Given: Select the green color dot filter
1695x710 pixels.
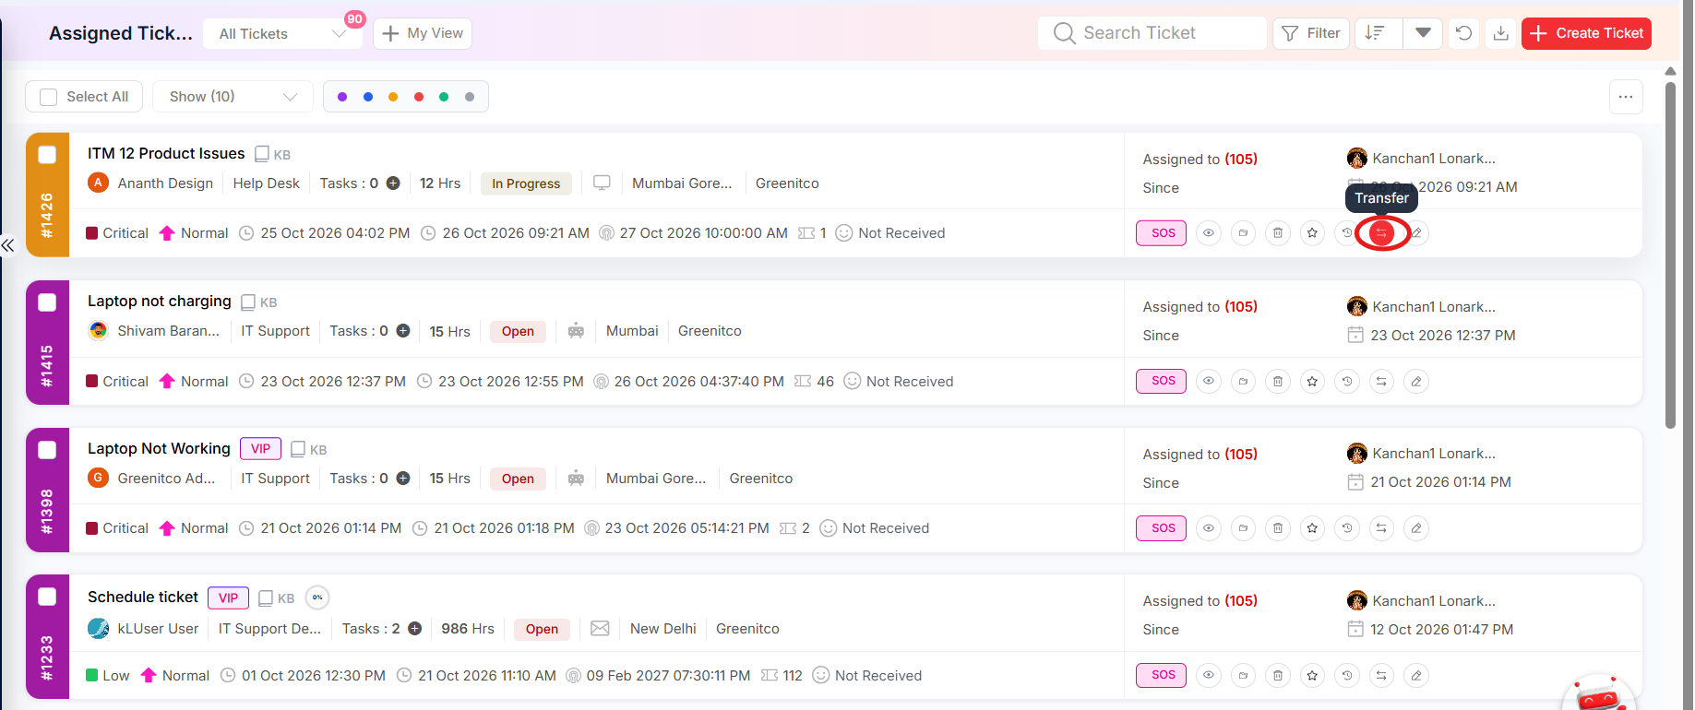Looking at the screenshot, I should [444, 97].
